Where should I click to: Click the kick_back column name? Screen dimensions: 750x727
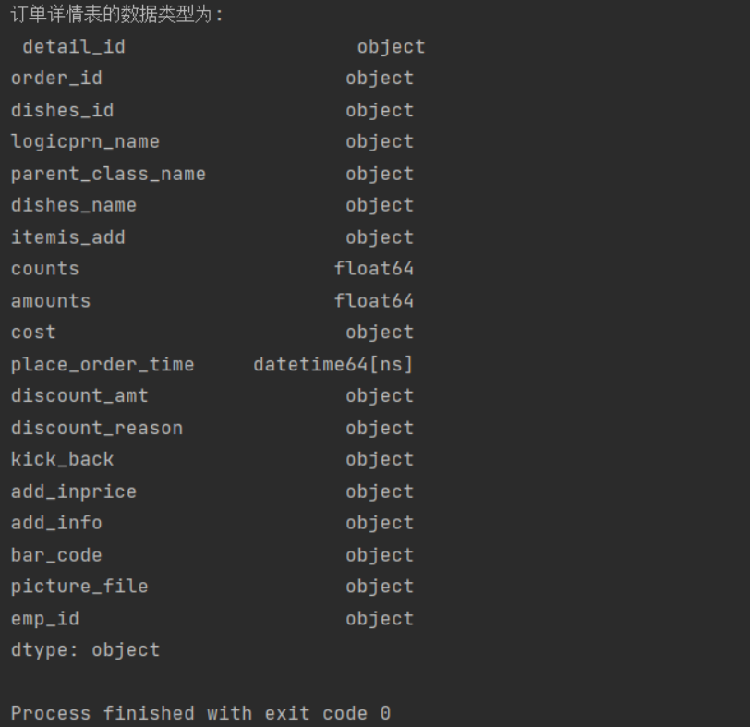point(62,460)
